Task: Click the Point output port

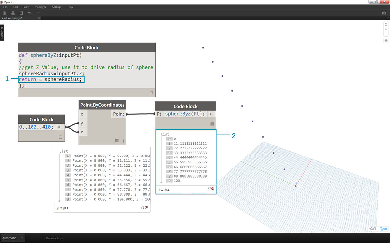Action: tap(118, 114)
